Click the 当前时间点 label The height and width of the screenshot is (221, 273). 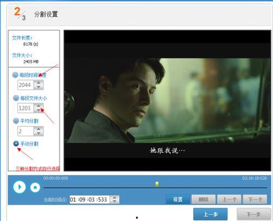(x=56, y=200)
